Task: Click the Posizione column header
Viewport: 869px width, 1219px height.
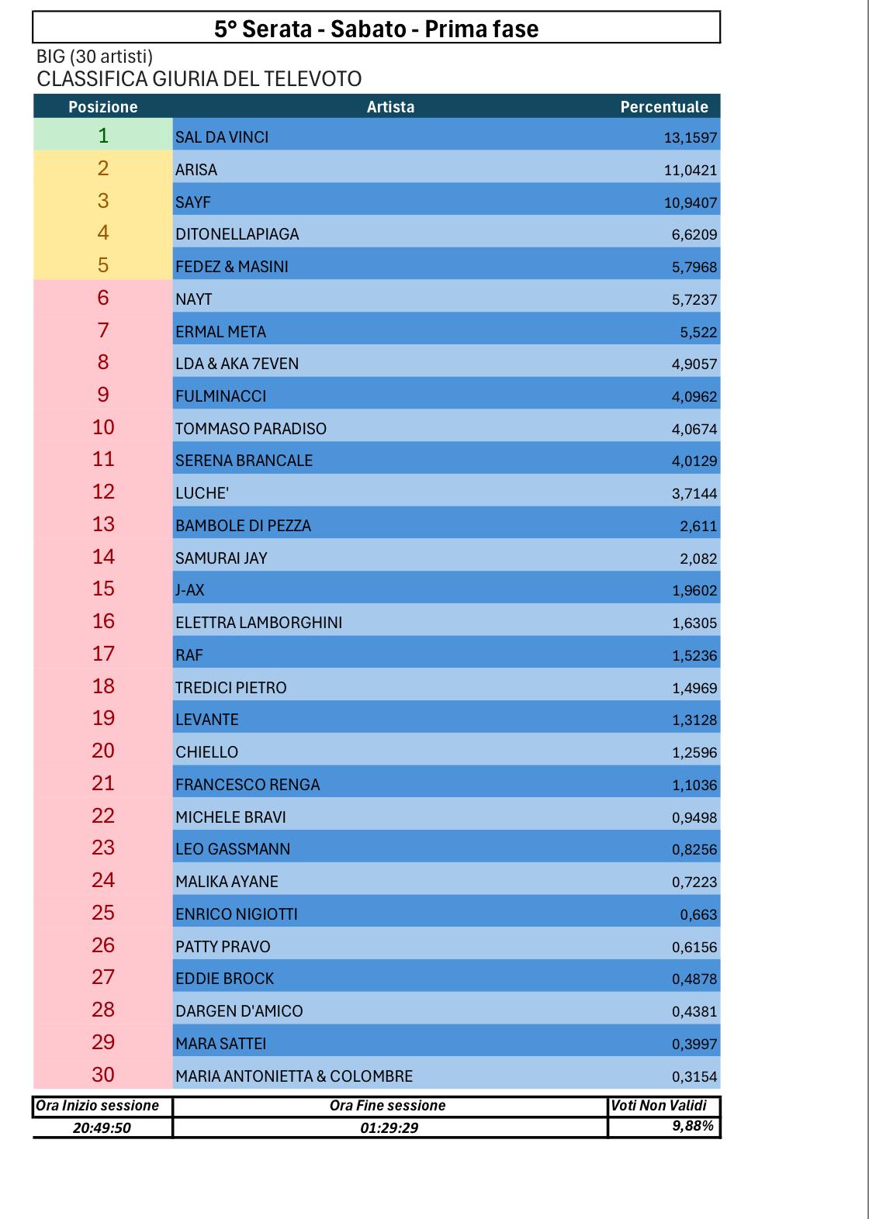Action: pyautogui.click(x=102, y=107)
